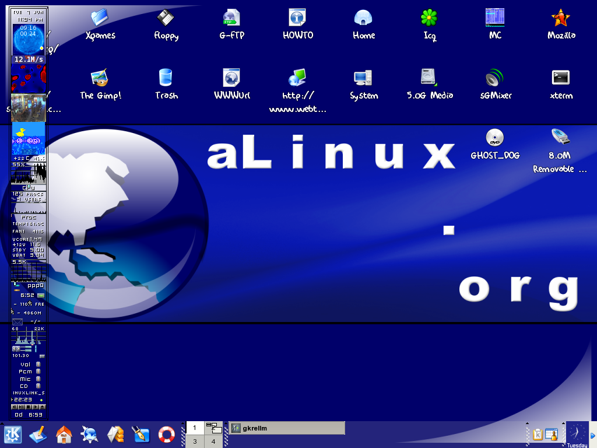This screenshot has height=448, width=597.
Task: Click the red-spotted blue image in gkrellm
Action: 29,78
